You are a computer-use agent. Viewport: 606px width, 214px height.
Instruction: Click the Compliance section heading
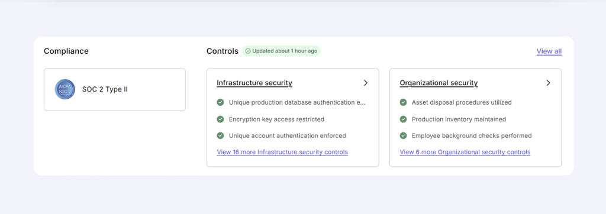pyautogui.click(x=66, y=51)
